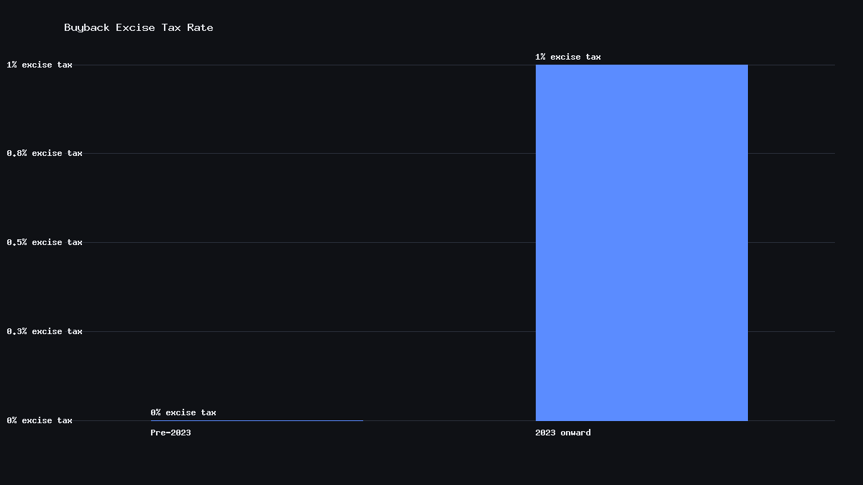Click the top edge of the blue bar

click(x=641, y=65)
